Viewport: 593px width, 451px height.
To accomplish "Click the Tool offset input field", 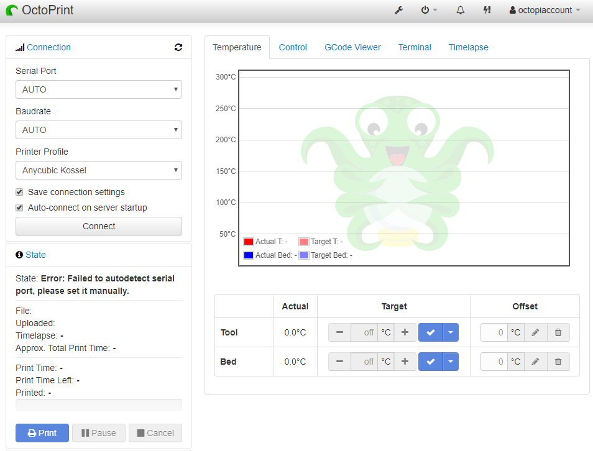I will [x=494, y=332].
